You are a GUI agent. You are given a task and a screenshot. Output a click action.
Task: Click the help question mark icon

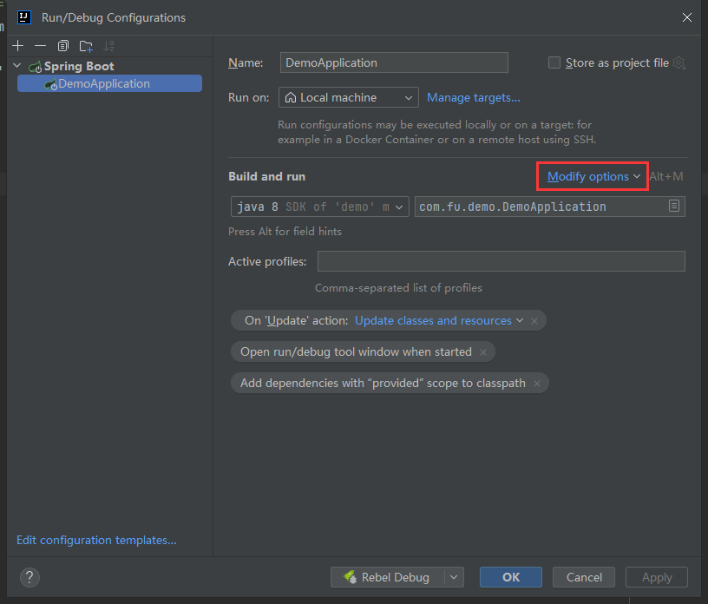click(29, 577)
